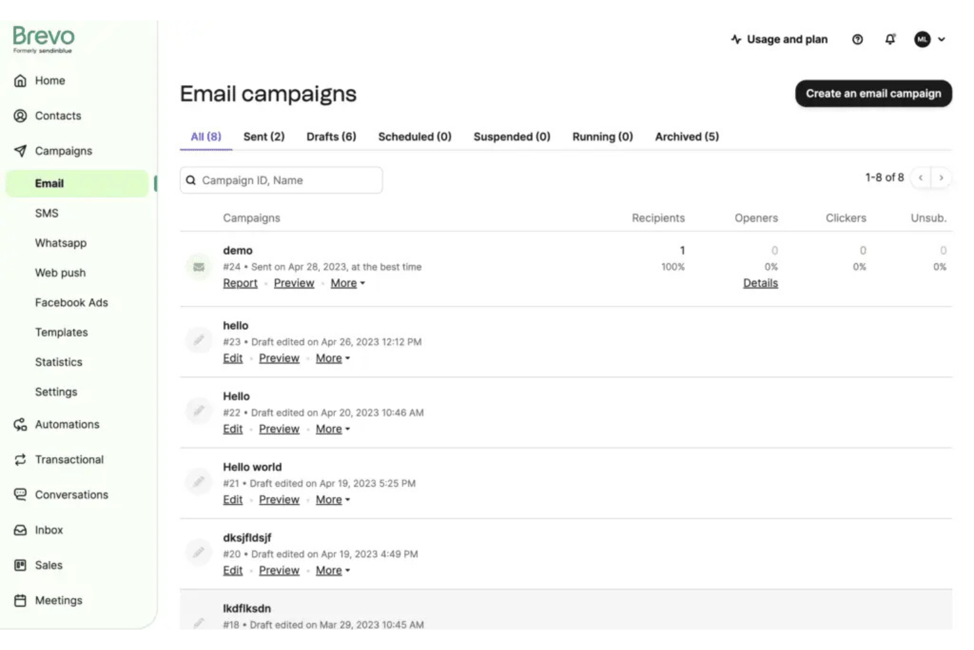The width and height of the screenshot is (974, 650).
Task: Open More dropdown for Hello world
Action: tap(332, 500)
